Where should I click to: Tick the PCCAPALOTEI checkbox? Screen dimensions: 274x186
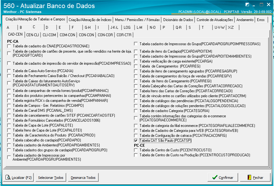tap(9, 130)
